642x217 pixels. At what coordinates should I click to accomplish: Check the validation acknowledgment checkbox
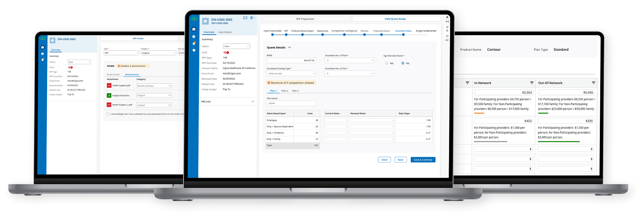[108, 114]
